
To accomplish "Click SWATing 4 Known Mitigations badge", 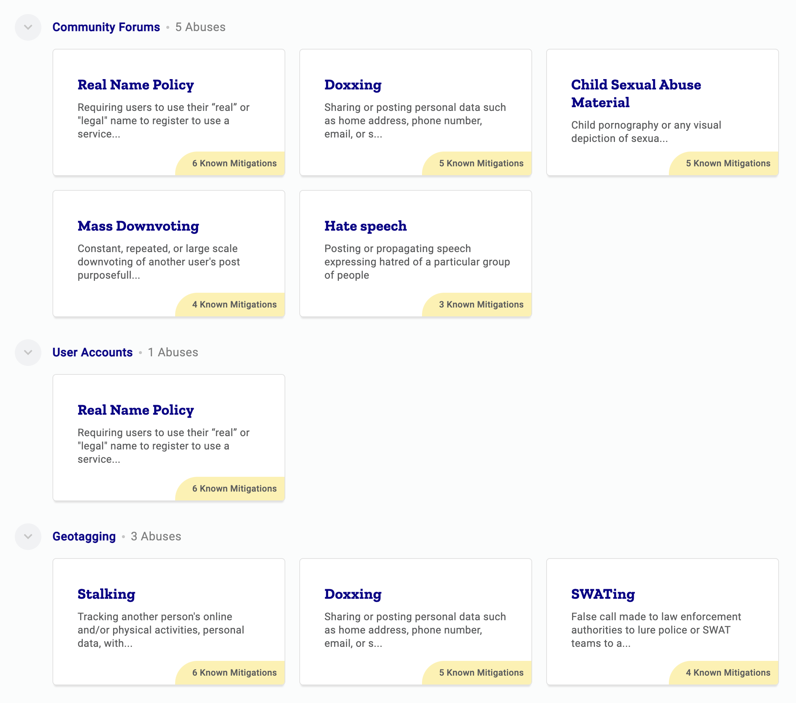I will pyautogui.click(x=728, y=673).
